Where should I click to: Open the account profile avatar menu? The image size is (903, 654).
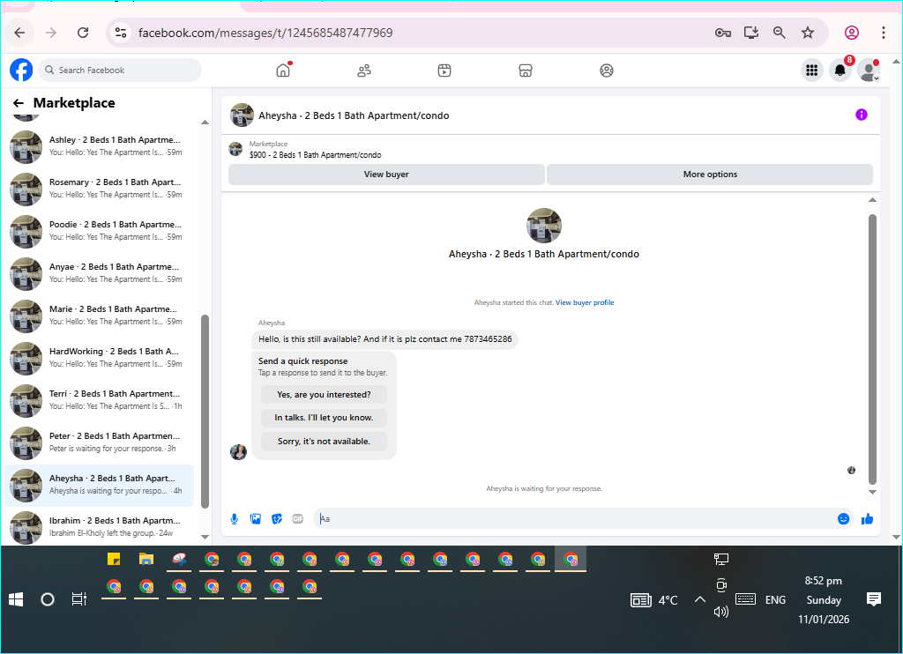coord(869,71)
